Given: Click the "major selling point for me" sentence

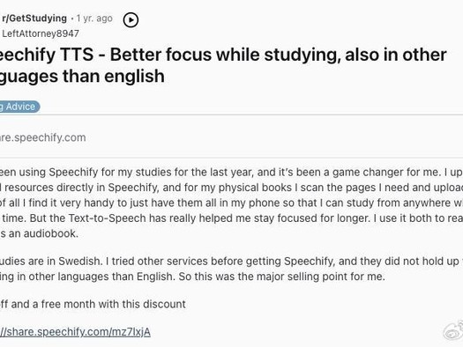Looking at the screenshot, I should pos(321,277).
